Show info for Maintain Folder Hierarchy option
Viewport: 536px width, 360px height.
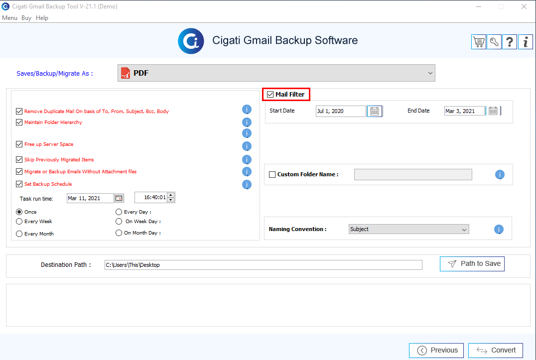click(247, 122)
